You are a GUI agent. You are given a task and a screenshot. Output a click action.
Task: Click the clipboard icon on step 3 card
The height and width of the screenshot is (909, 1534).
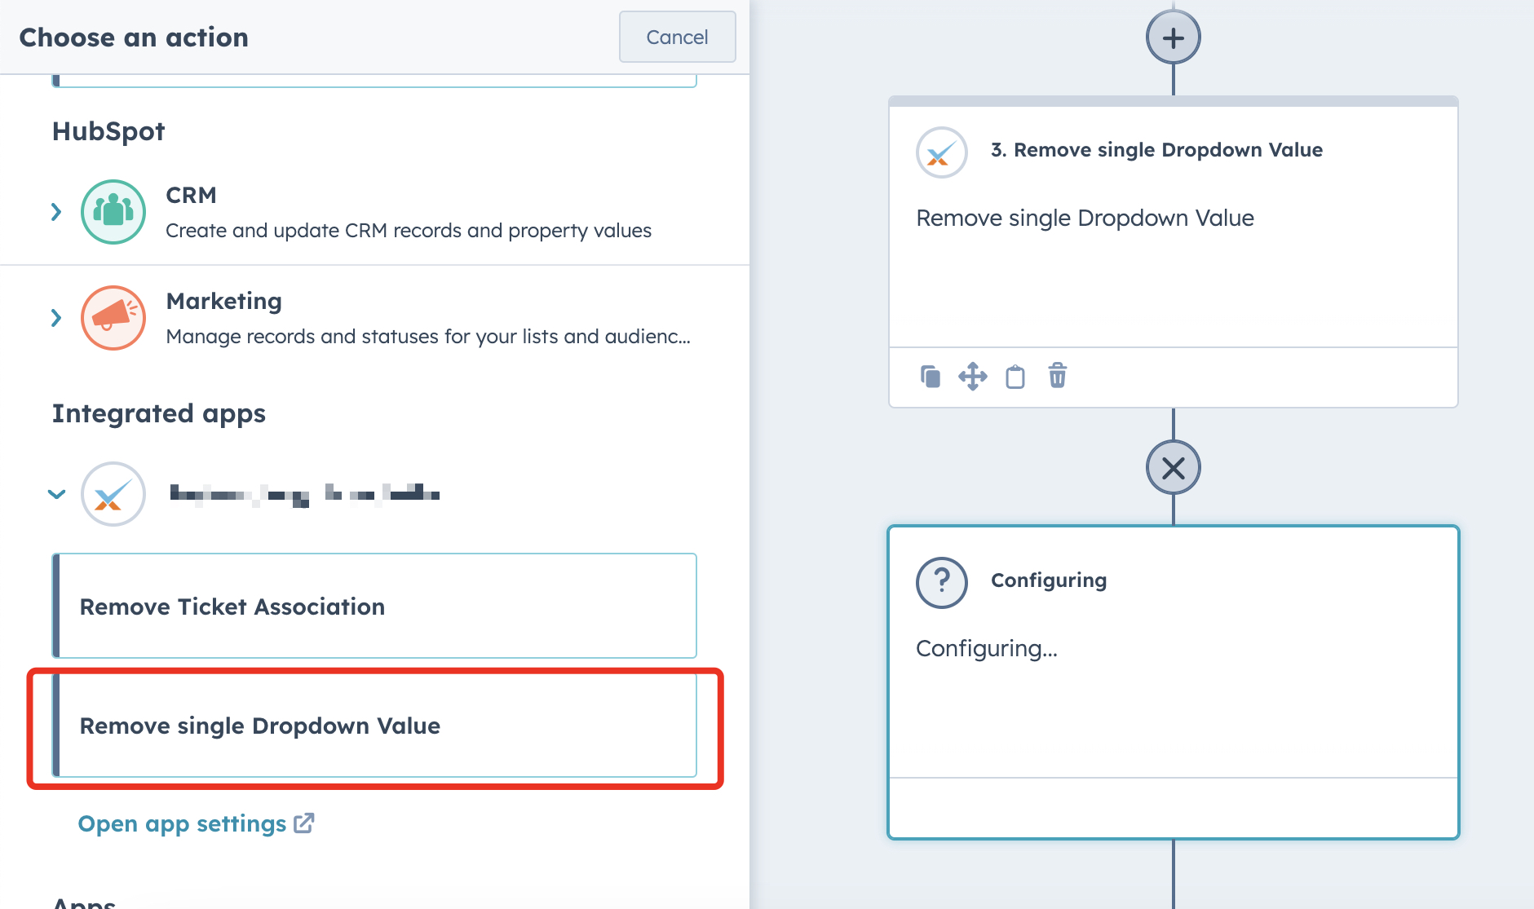(1015, 376)
